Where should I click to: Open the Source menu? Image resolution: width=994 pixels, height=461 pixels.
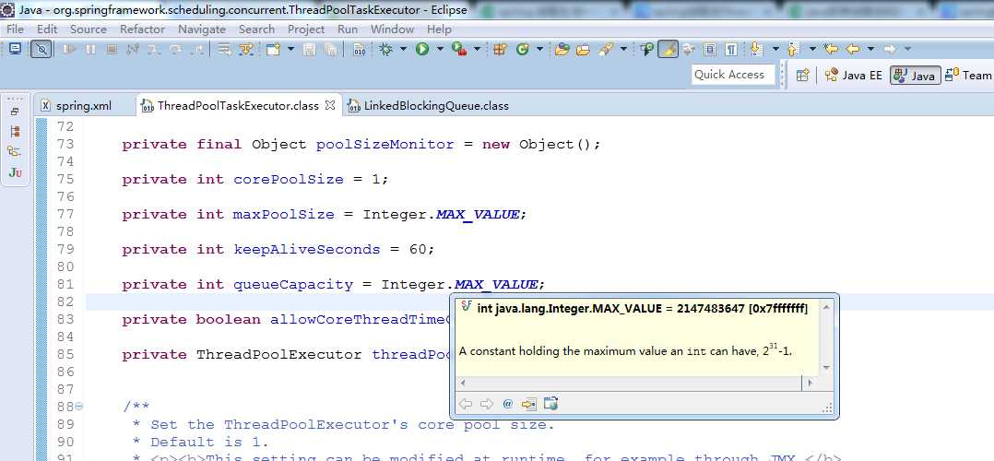coord(89,30)
